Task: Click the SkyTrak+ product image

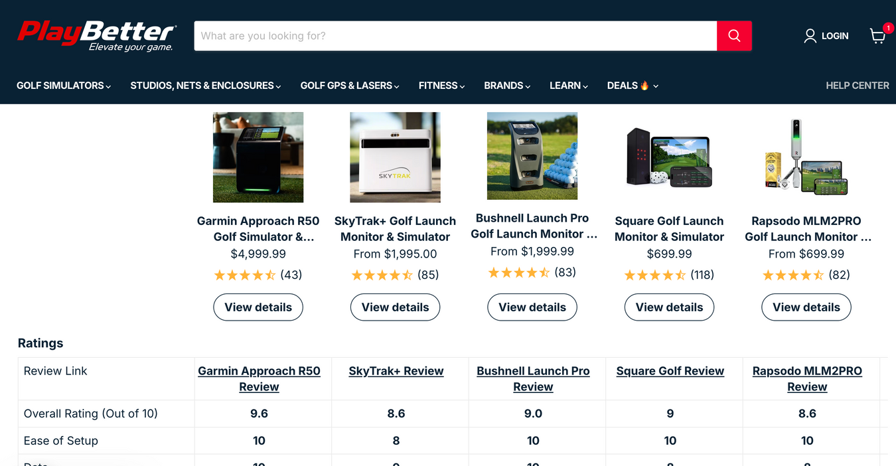Action: pyautogui.click(x=395, y=157)
